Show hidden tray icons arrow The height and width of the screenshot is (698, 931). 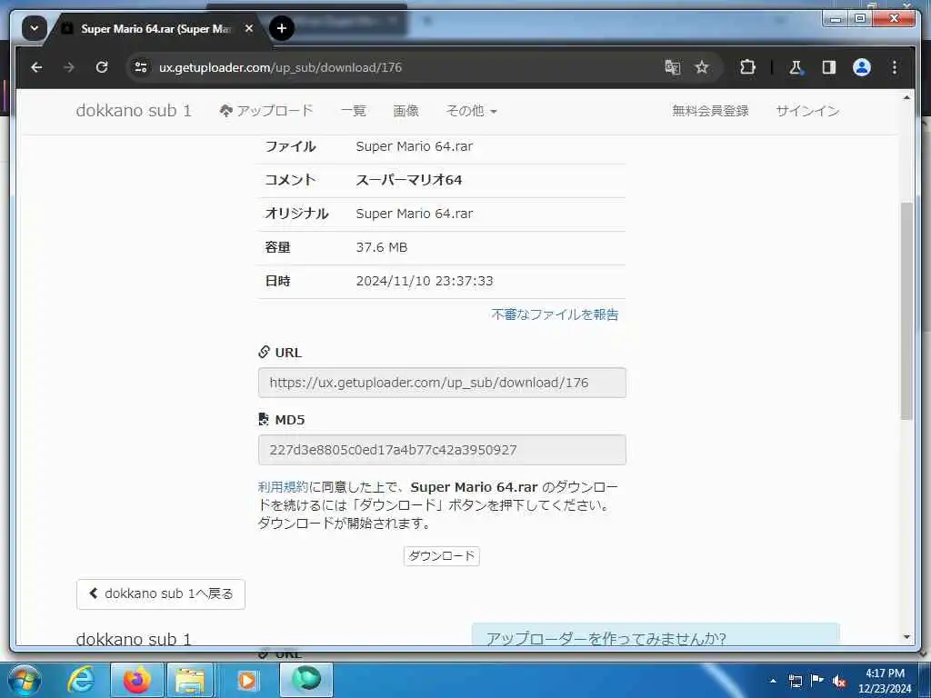[773, 681]
